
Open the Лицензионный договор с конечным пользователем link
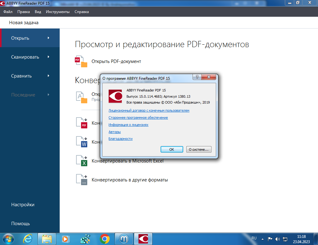click(149, 110)
